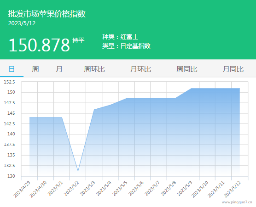Switch to 月环比 tab
This screenshot has height=207, width=256.
[x=140, y=69]
